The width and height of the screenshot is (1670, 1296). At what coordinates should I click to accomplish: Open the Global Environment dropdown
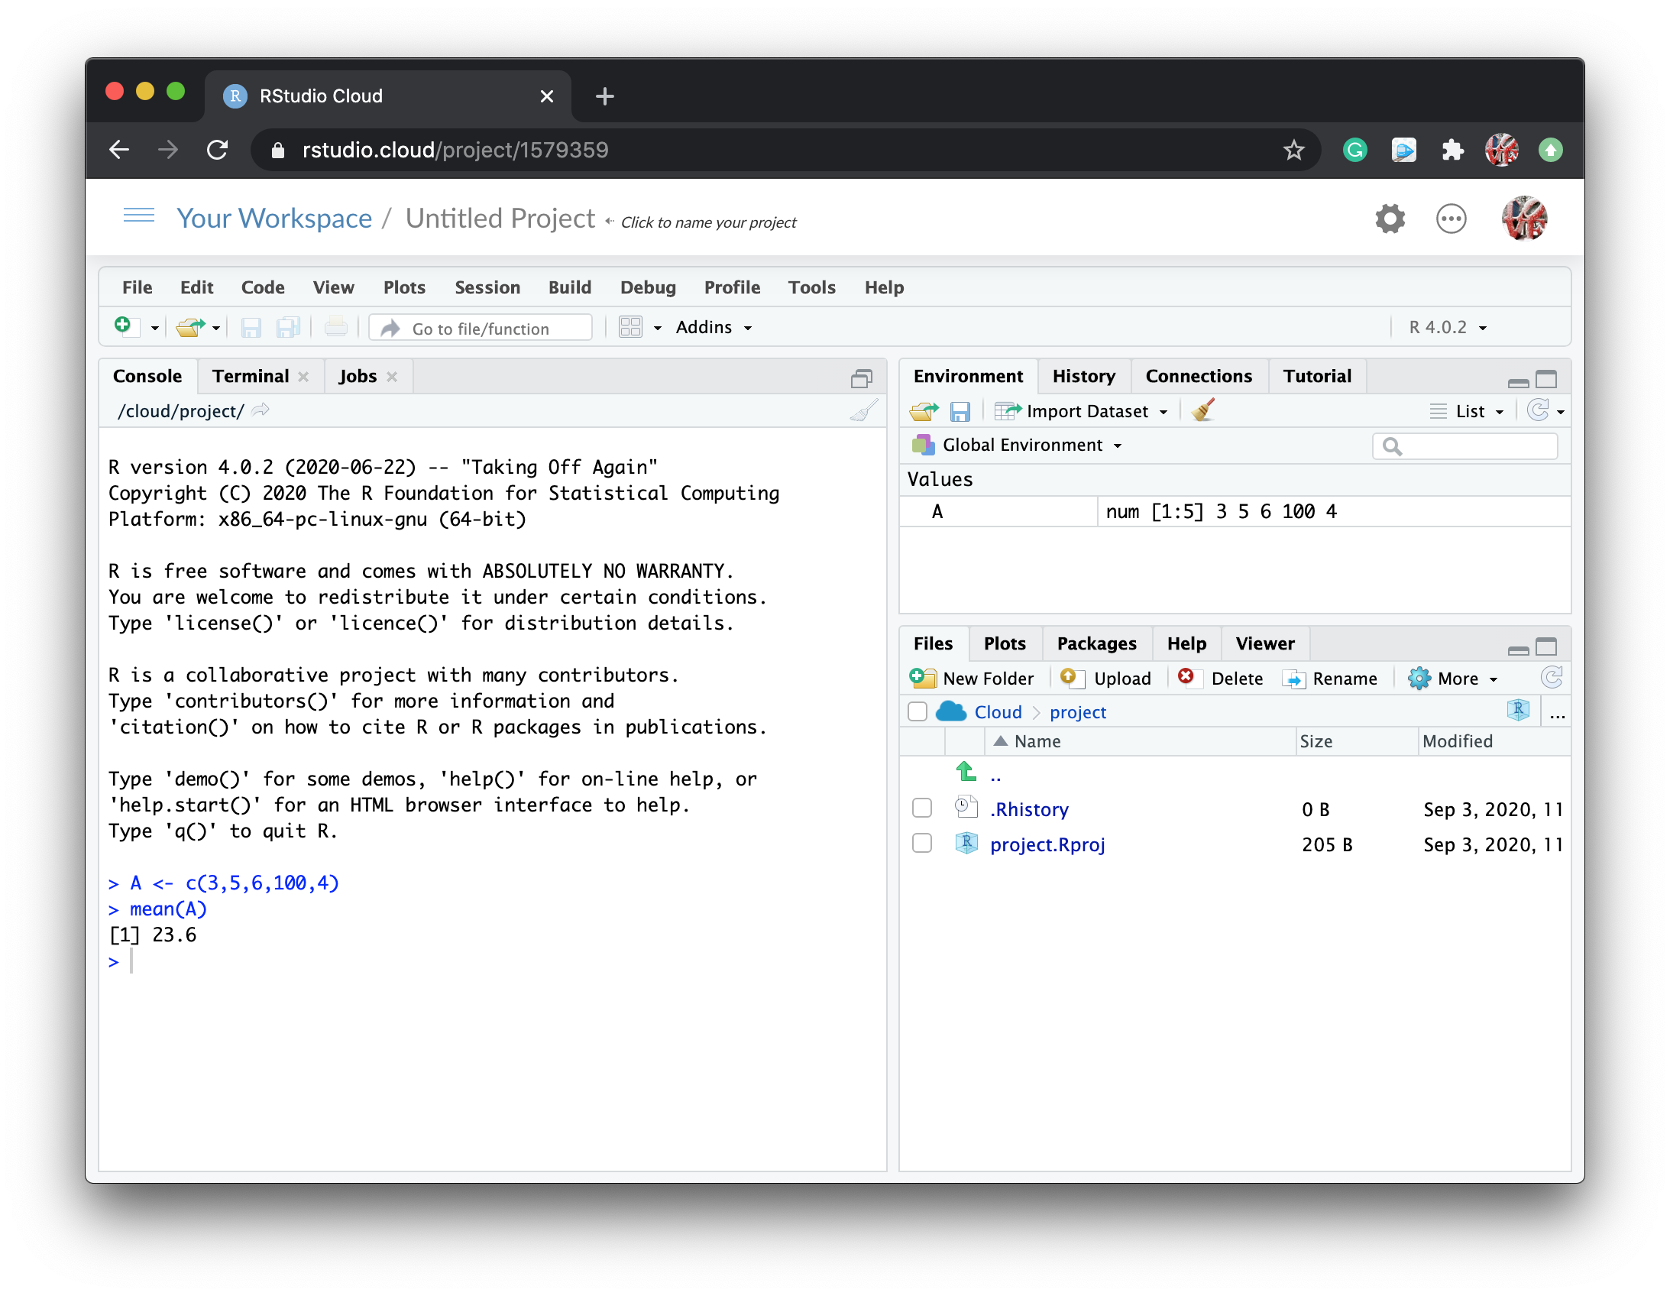click(1031, 446)
